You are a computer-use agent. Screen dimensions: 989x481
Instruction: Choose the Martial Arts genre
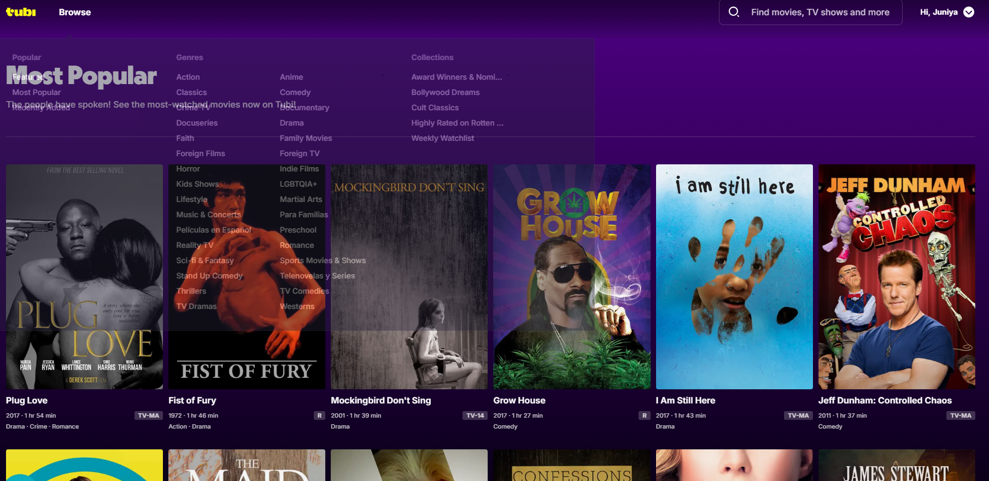[301, 199]
